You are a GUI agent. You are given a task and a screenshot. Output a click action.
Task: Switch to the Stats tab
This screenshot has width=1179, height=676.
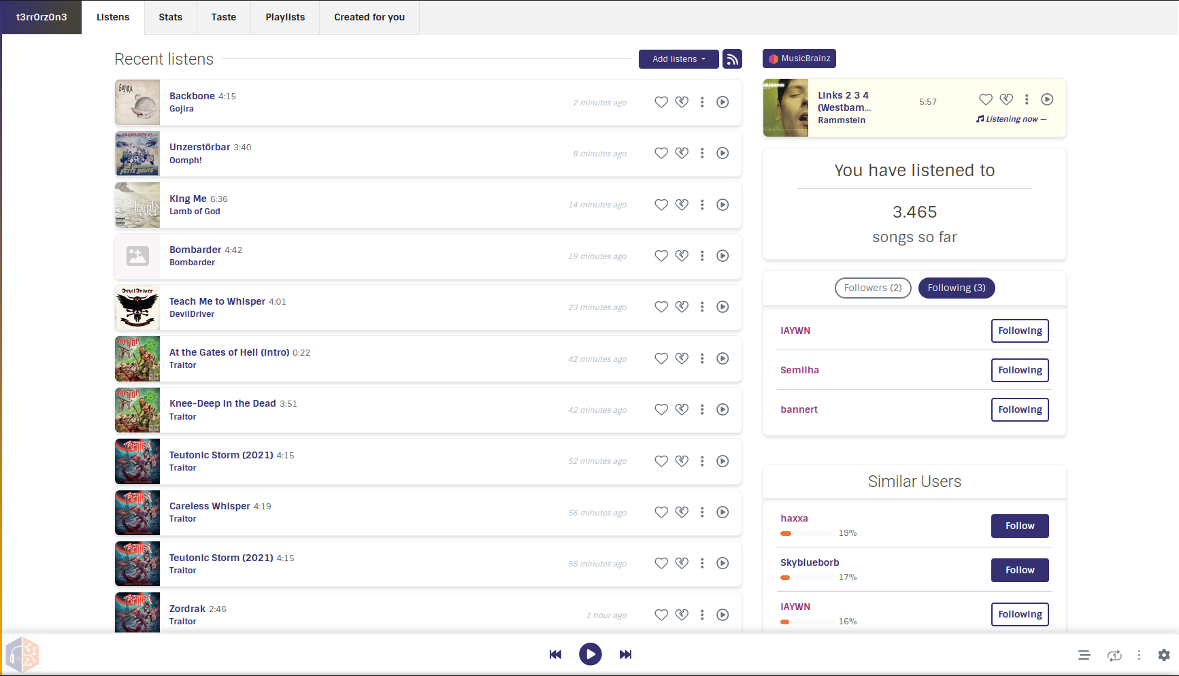pos(170,17)
